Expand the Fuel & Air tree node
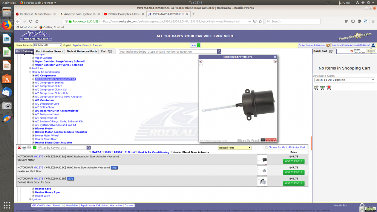Image resolution: width=377 pixels, height=212 pixels. point(30,69)
